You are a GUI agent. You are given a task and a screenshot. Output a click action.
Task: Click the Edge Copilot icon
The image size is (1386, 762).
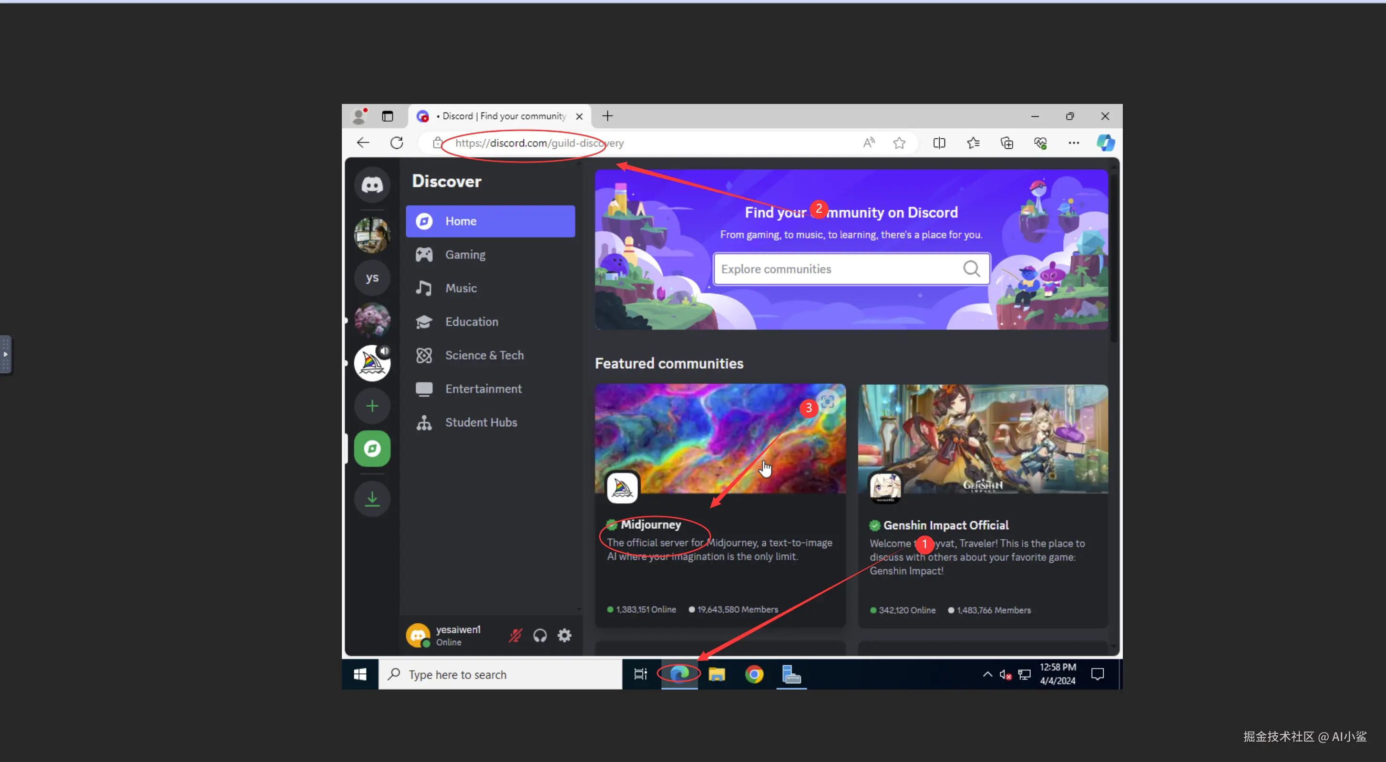[x=1105, y=143]
